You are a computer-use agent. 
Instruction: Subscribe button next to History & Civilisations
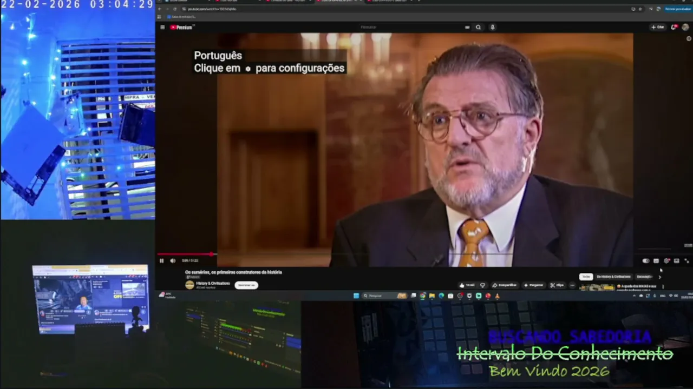[x=246, y=285]
